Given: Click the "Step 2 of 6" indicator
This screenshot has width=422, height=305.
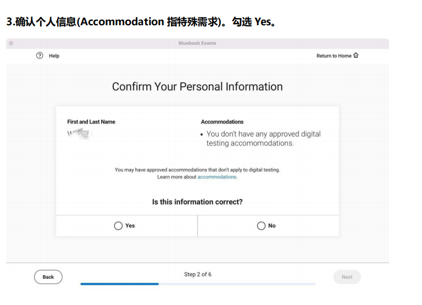Looking at the screenshot, I should tap(197, 274).
